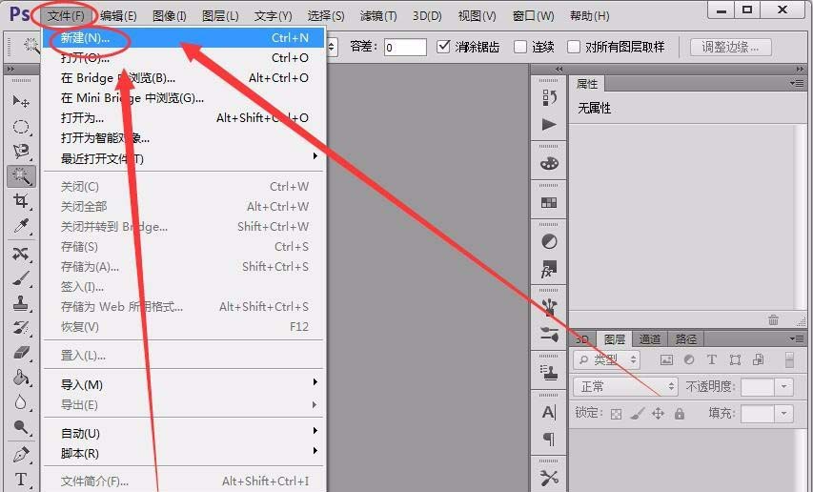Open the Actions panel play icon
The height and width of the screenshot is (492, 813).
[549, 124]
